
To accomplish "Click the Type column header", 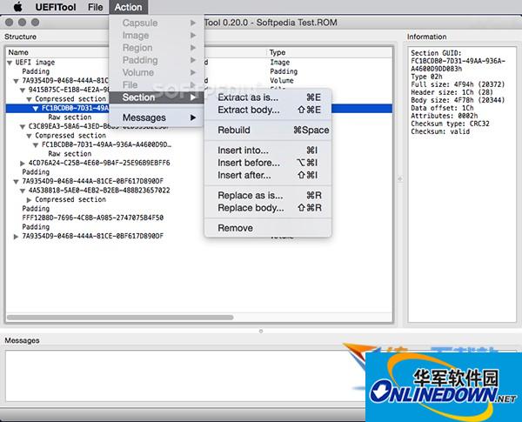I will 278,52.
